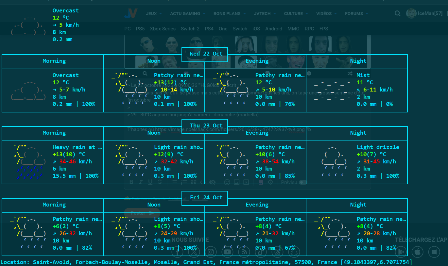Screen dimensions: 448x266
Task: Insert emoji with the smiley icon
Action: pyautogui.click(x=227, y=182)
